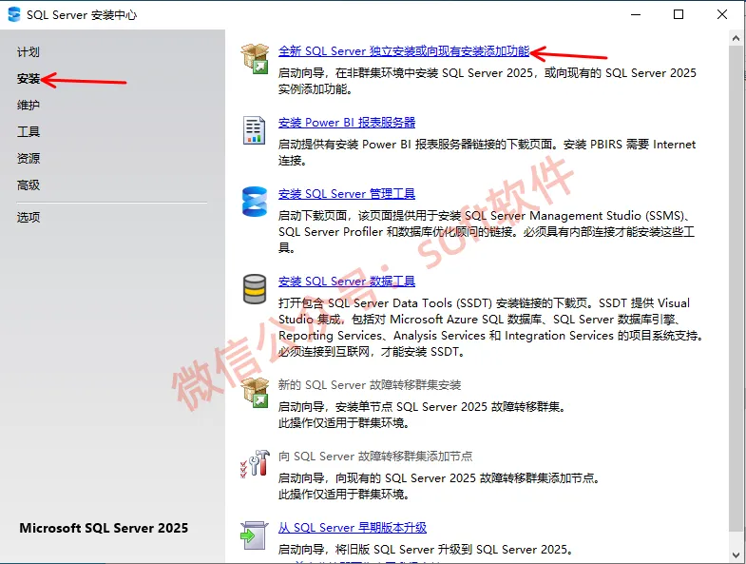Click the SQL Server title bar app icon
The image size is (746, 564).
tap(14, 14)
